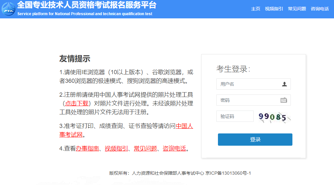Open 视频指引 in the top navigation bar
334x185 pixels.
click(x=274, y=9)
